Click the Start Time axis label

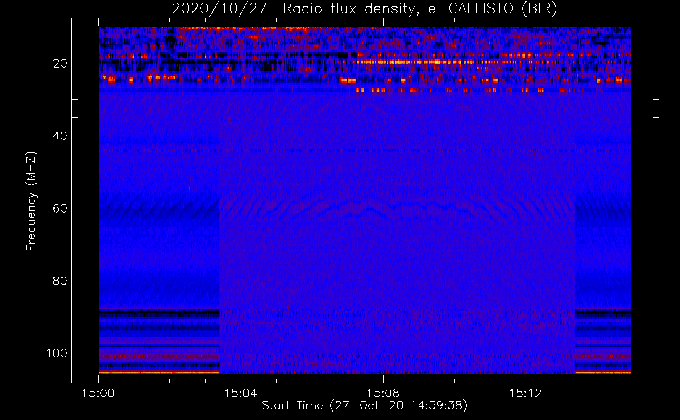pyautogui.click(x=364, y=405)
